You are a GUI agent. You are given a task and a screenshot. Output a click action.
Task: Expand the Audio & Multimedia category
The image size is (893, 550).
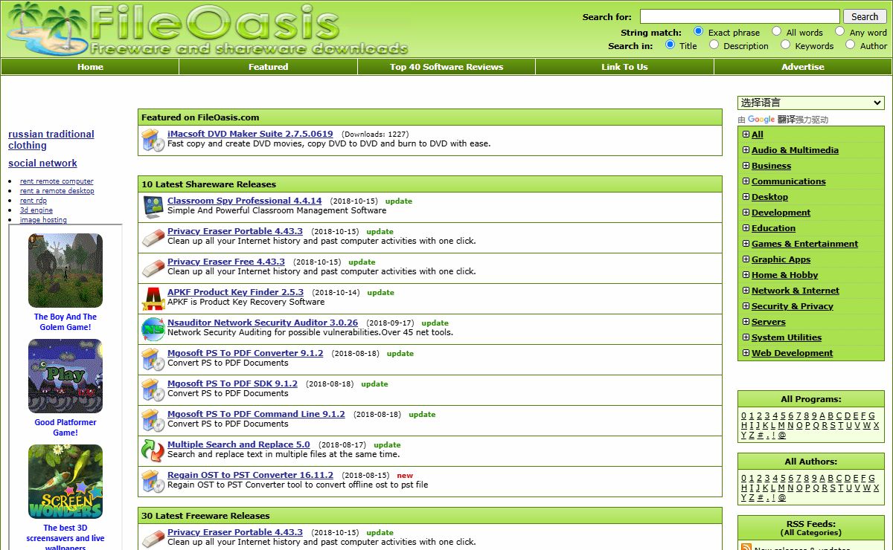click(x=746, y=150)
